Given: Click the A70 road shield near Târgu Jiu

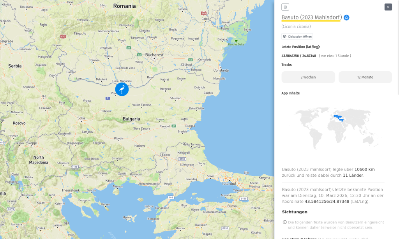Looking at the screenshot, I should coord(62,36).
